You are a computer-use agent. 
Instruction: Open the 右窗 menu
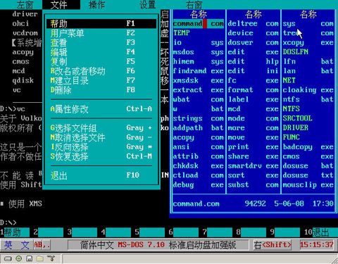point(194,5)
